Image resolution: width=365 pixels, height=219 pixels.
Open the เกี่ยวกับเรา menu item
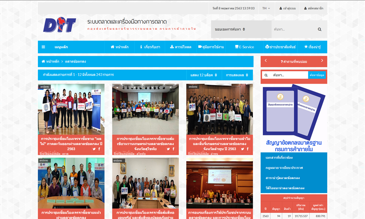coord(150,47)
